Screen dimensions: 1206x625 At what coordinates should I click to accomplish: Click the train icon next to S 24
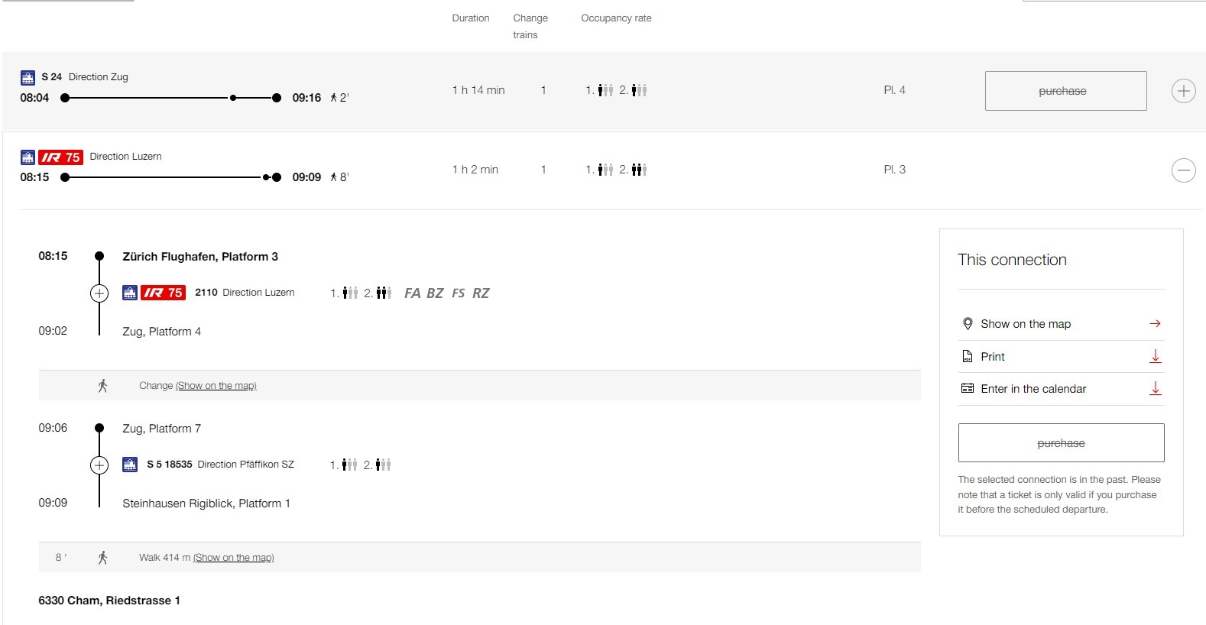pyautogui.click(x=28, y=77)
